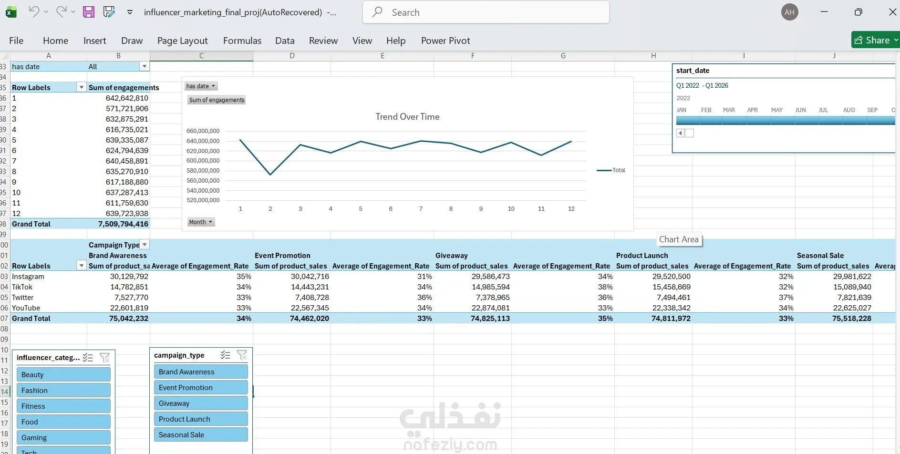Image resolution: width=900 pixels, height=454 pixels.
Task: Switch to the Formulas tab
Action: tap(242, 41)
